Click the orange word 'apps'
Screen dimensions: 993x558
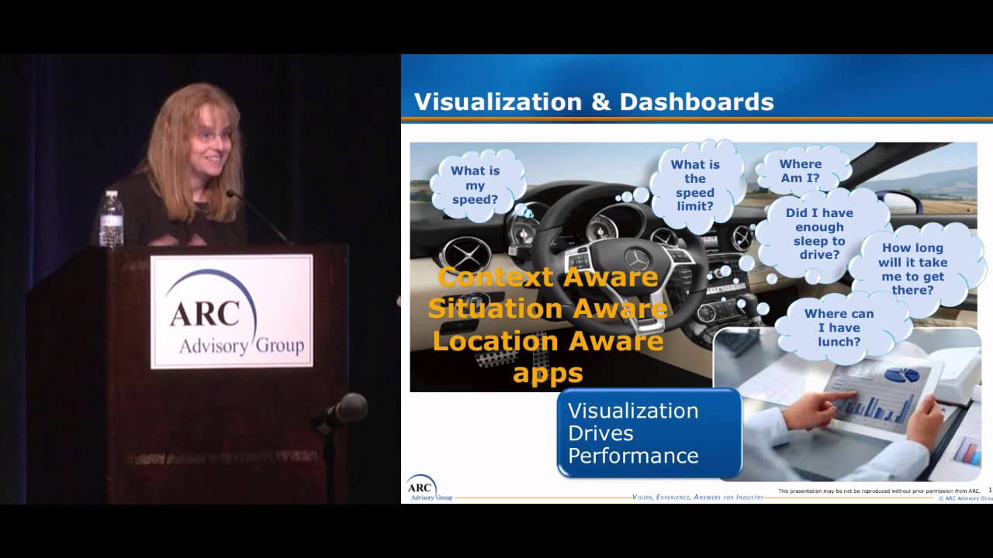pos(548,373)
